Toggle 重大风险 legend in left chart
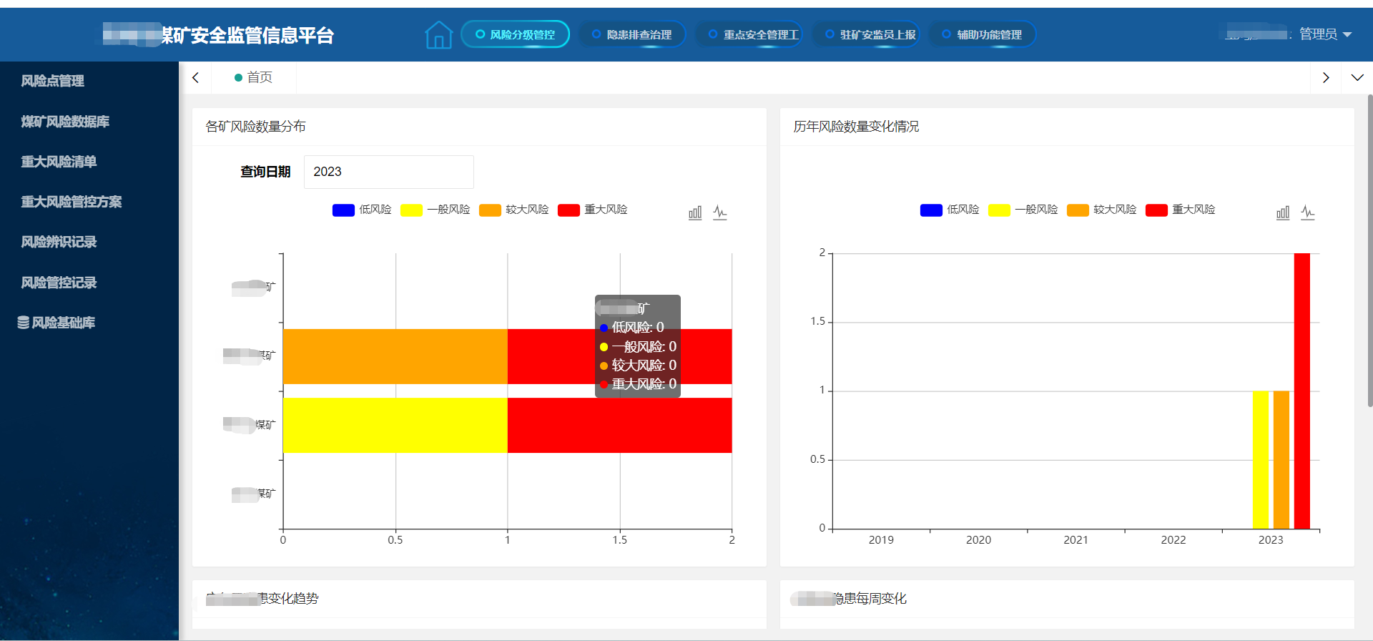 pos(592,210)
